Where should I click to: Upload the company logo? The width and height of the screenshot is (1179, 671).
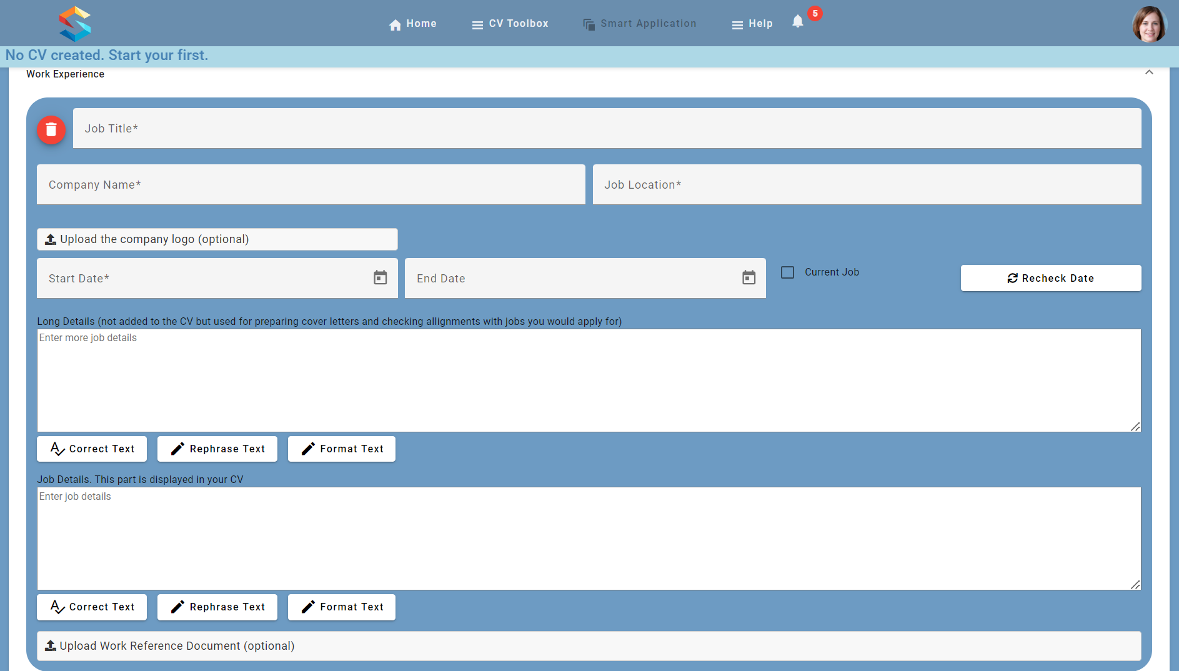(217, 239)
